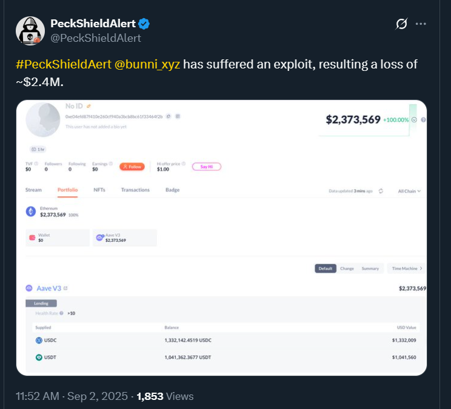This screenshot has width=451, height=409.
Task: Select the Default view toggle
Action: [x=326, y=268]
